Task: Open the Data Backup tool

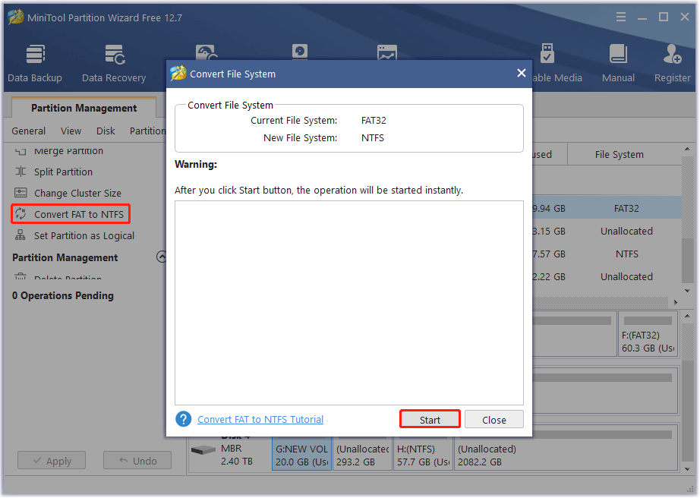Action: click(35, 63)
